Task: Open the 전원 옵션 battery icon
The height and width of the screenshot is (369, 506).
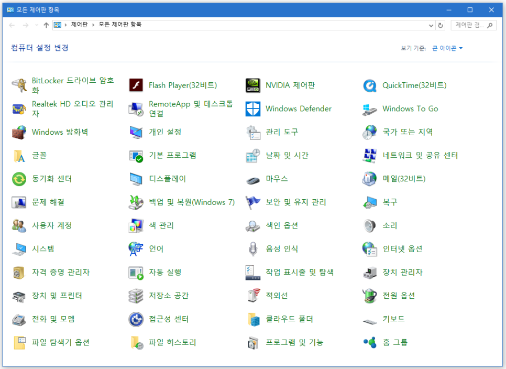Action: pyautogui.click(x=370, y=296)
